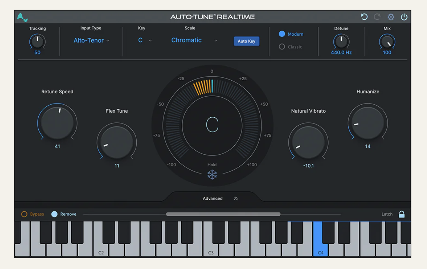427x269 pixels.
Task: Click the Detune knob
Action: click(341, 42)
